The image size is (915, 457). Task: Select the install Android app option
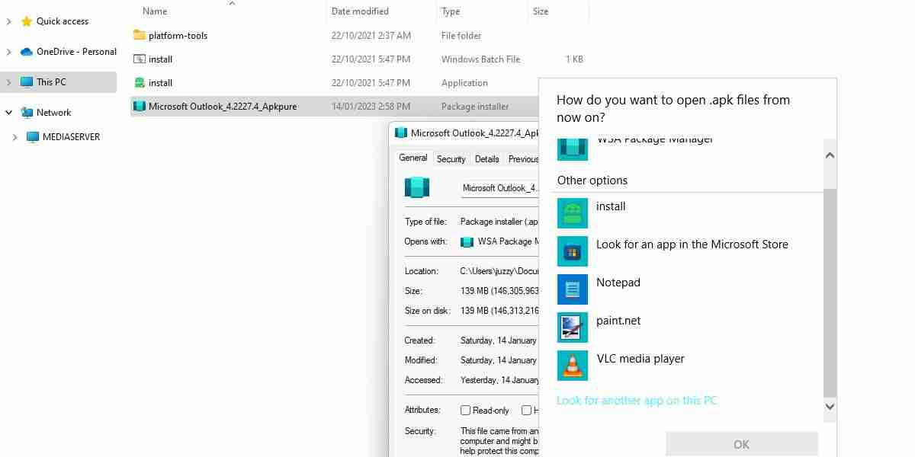coord(610,206)
